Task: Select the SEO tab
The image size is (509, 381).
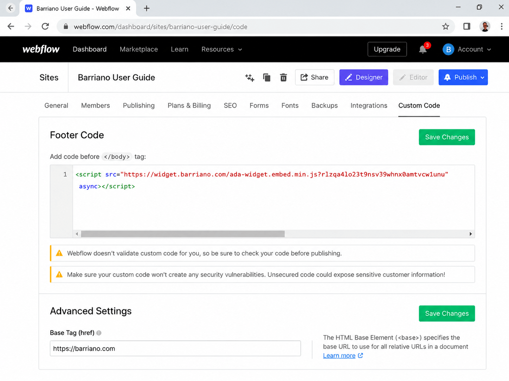Action: [230, 106]
